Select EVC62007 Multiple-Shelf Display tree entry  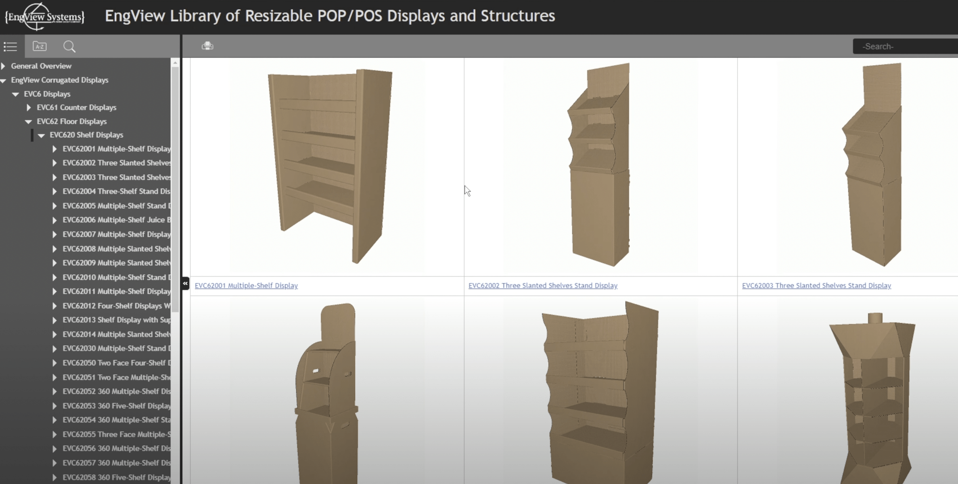click(x=117, y=234)
